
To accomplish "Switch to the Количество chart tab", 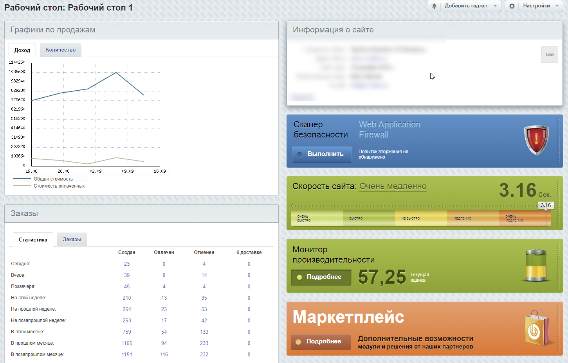I will tap(61, 50).
